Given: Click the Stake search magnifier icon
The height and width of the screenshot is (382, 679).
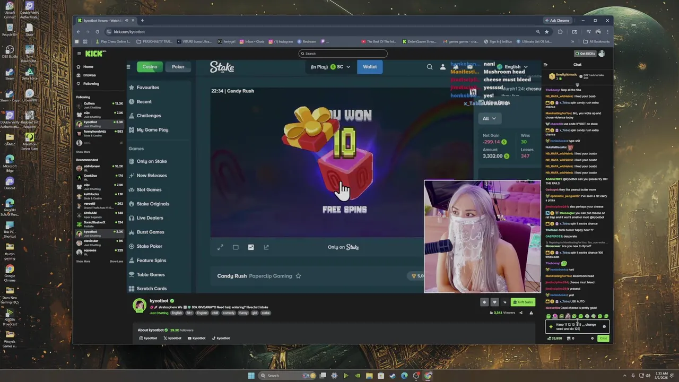Looking at the screenshot, I should (x=430, y=67).
